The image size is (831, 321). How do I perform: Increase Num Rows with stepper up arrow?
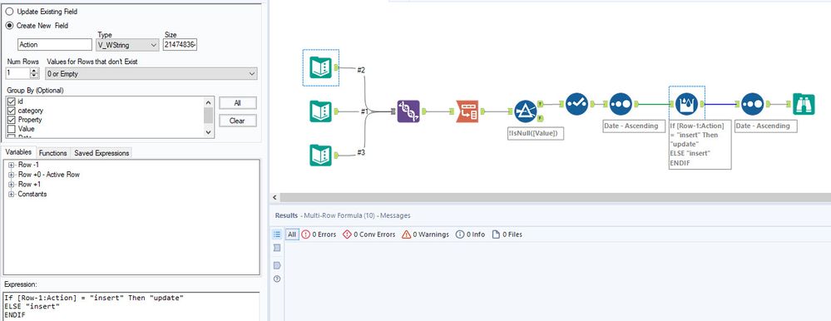34,71
